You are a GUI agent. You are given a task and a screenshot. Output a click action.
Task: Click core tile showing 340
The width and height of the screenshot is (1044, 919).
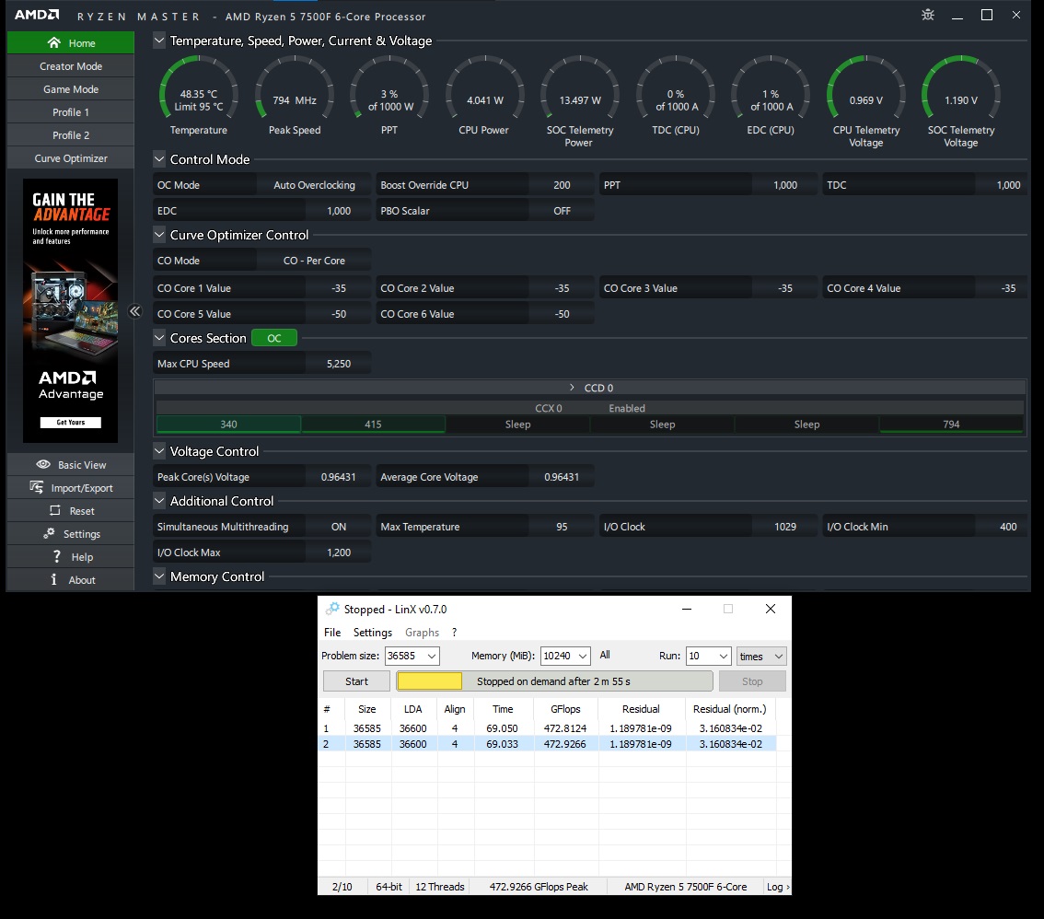228,425
